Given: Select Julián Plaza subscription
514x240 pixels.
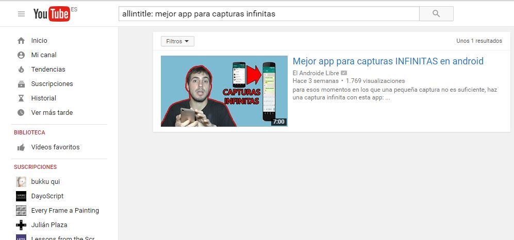Looking at the screenshot, I should [49, 225].
